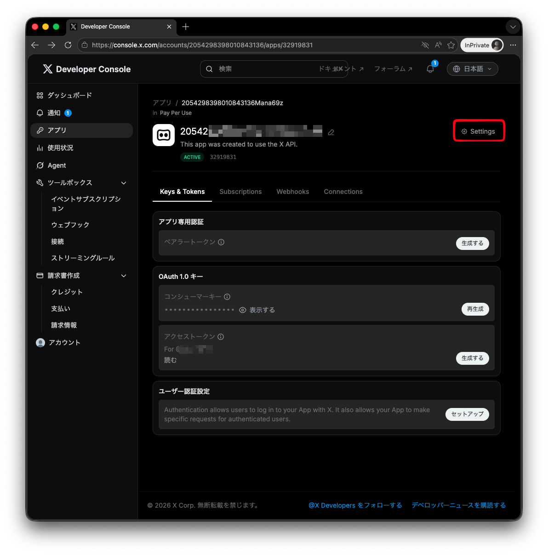Click the info icon next to アクセストークン

click(x=221, y=337)
